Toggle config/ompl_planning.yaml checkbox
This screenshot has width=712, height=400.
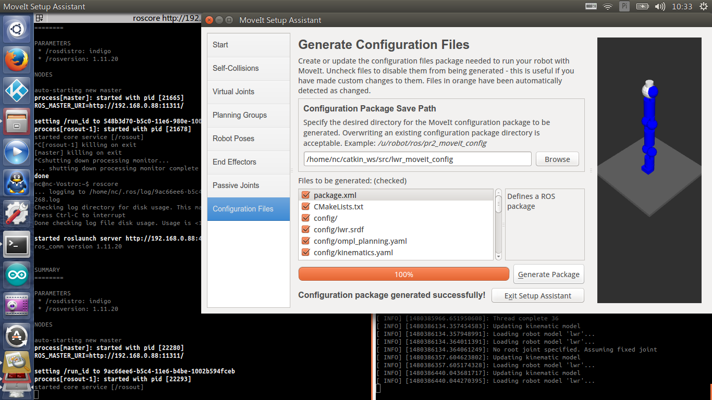click(306, 241)
